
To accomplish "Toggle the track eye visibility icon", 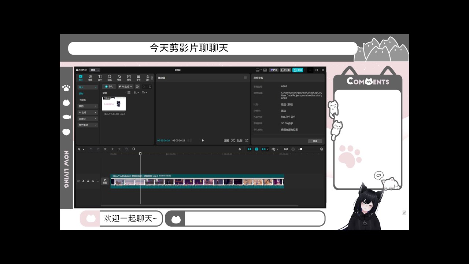I will pos(88,181).
